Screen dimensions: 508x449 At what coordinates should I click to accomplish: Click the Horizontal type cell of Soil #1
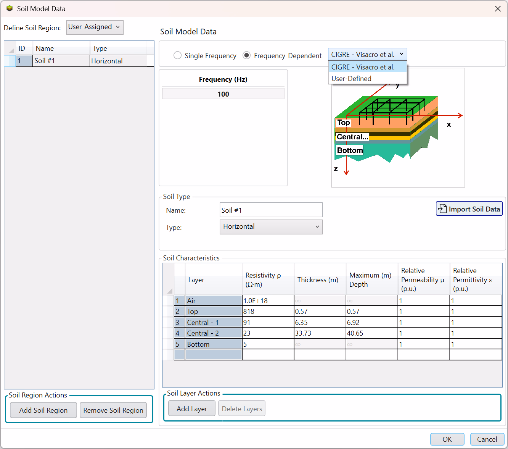tap(118, 61)
